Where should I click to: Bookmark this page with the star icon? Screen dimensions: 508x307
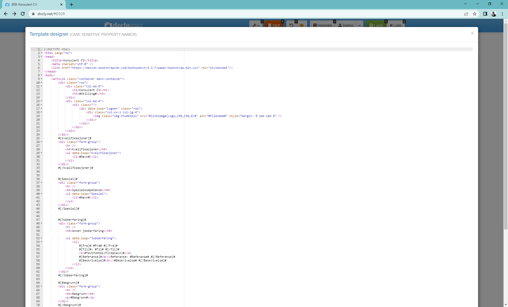pos(475,14)
